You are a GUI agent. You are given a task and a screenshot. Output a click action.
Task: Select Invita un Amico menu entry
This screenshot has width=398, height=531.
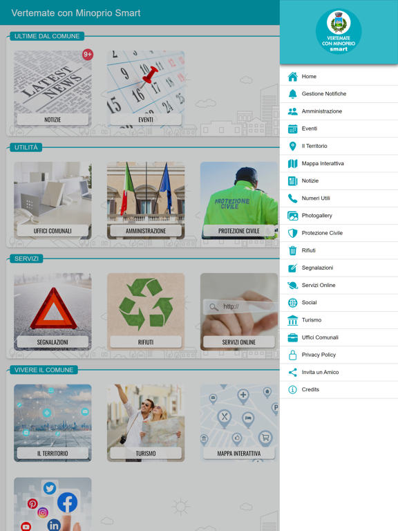339,372
